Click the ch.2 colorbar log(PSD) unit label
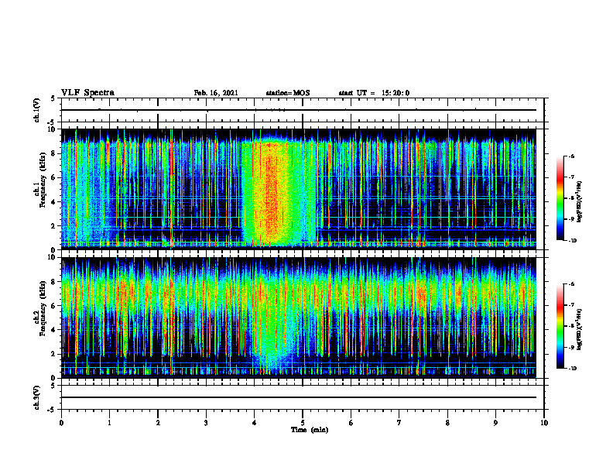 click(580, 329)
